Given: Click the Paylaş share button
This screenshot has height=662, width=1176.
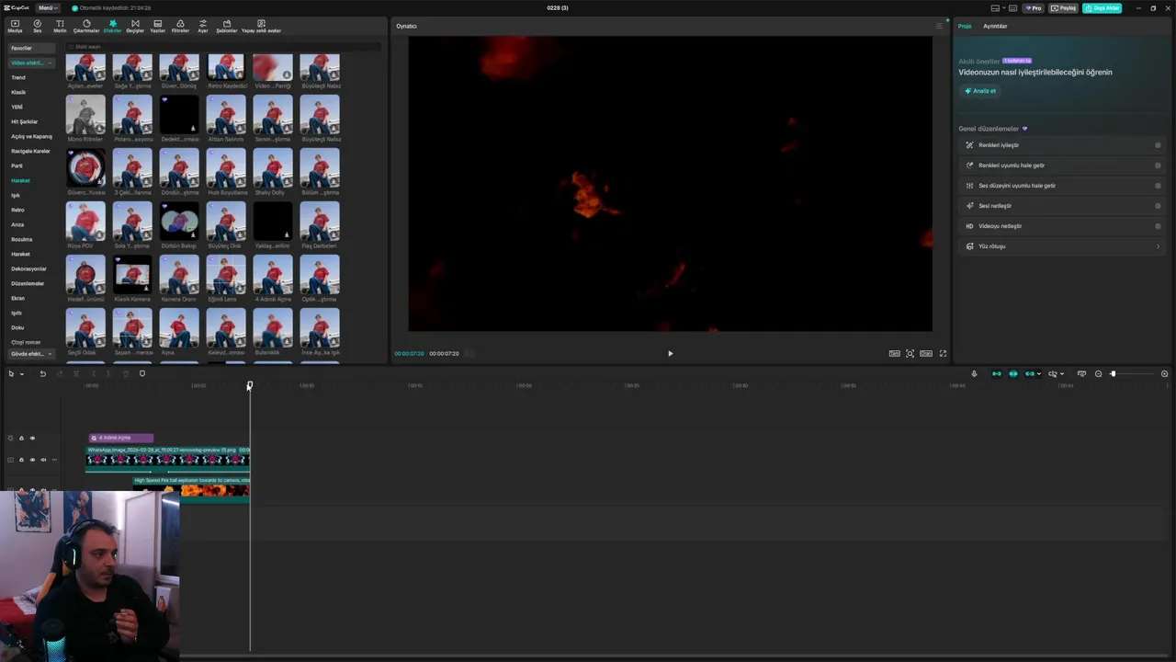Looking at the screenshot, I should pos(1064,8).
